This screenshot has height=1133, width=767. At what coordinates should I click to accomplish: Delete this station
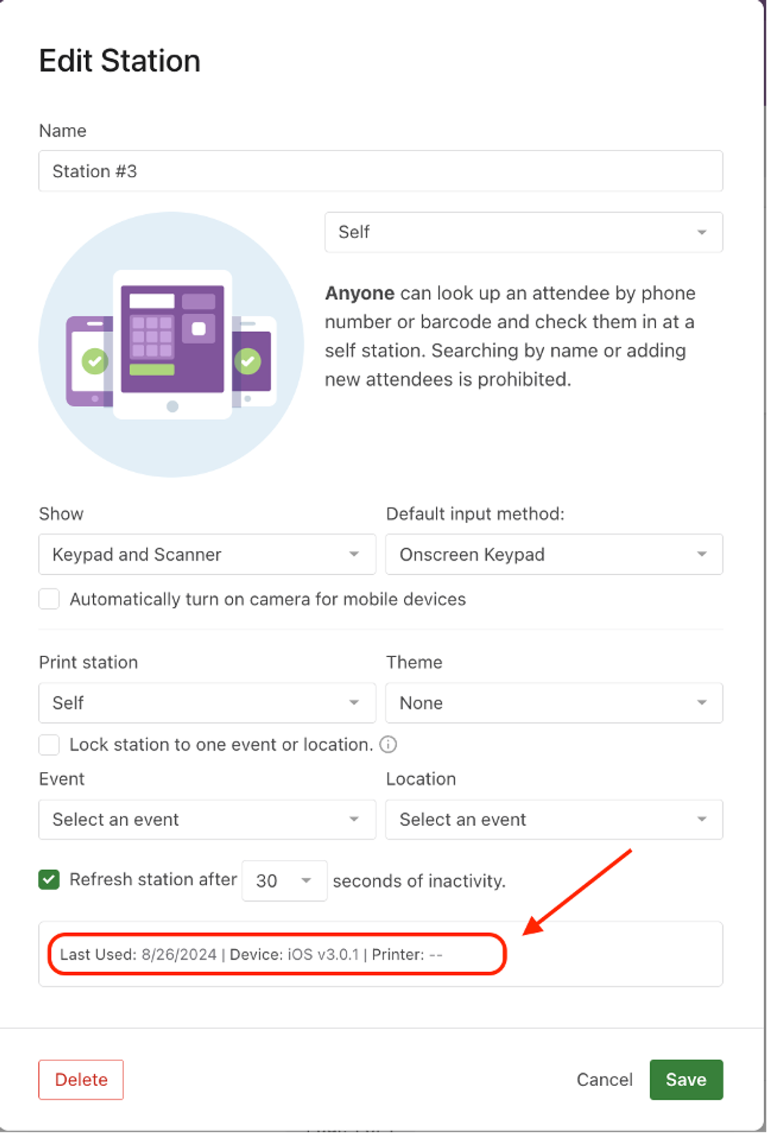(81, 1080)
